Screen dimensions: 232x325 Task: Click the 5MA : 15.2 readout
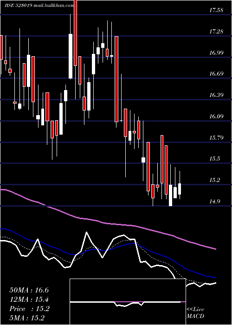[27, 318]
